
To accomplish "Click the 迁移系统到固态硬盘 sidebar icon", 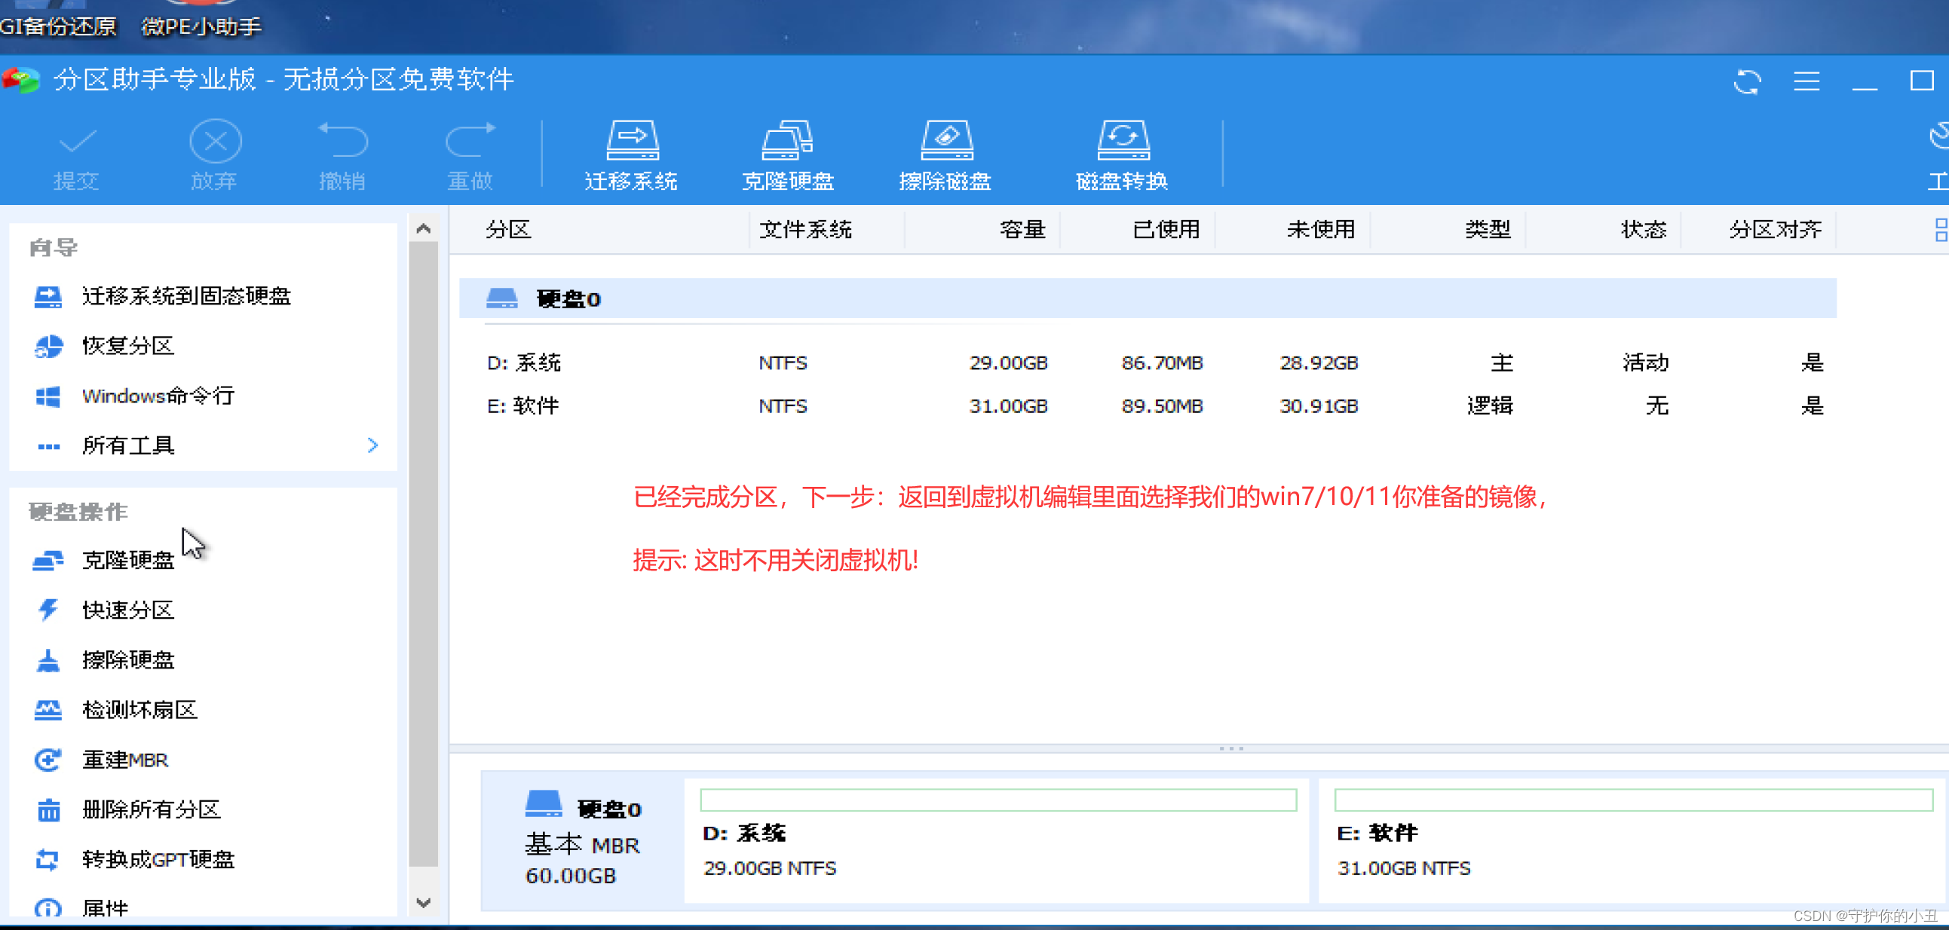I will coord(48,297).
